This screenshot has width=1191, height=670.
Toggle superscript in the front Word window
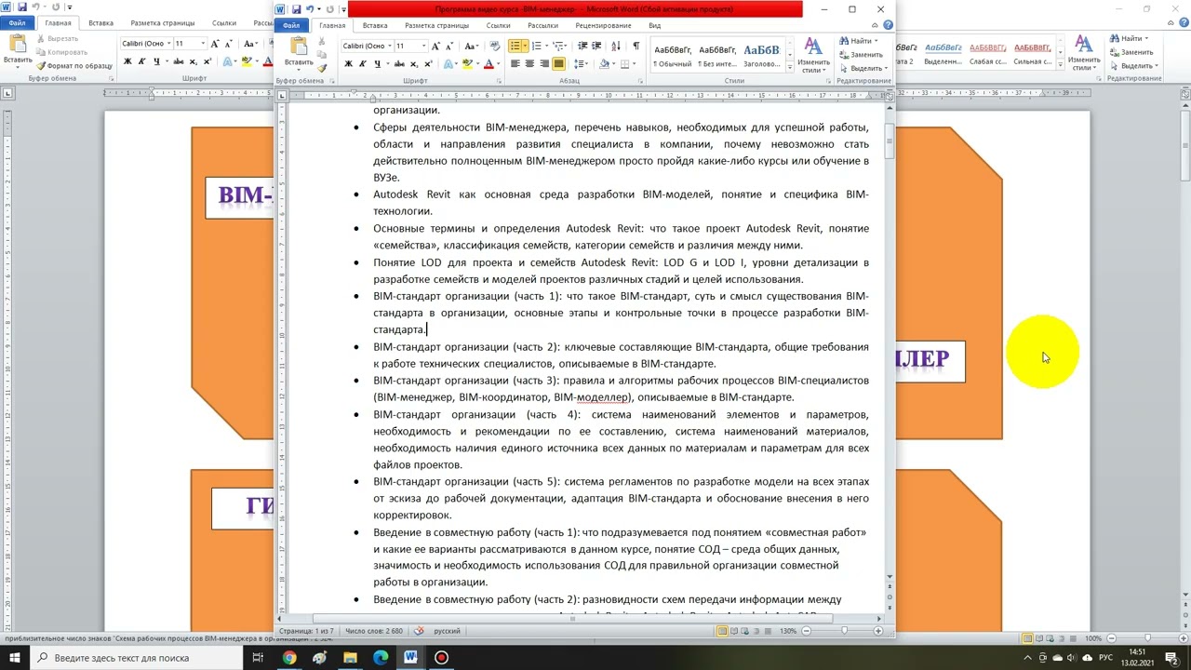click(427, 64)
